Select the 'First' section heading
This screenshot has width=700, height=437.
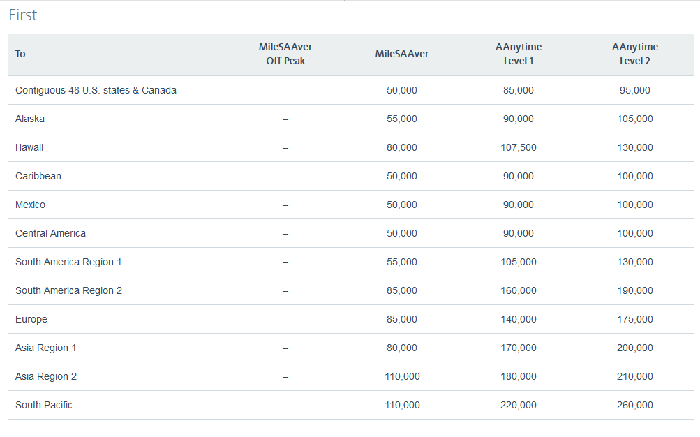23,15
